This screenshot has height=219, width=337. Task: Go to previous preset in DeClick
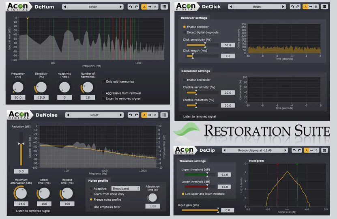pyautogui.click(x=231, y=6)
